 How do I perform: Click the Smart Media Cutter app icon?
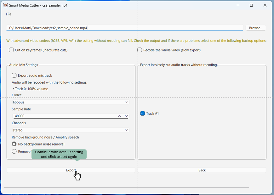point(5,5)
